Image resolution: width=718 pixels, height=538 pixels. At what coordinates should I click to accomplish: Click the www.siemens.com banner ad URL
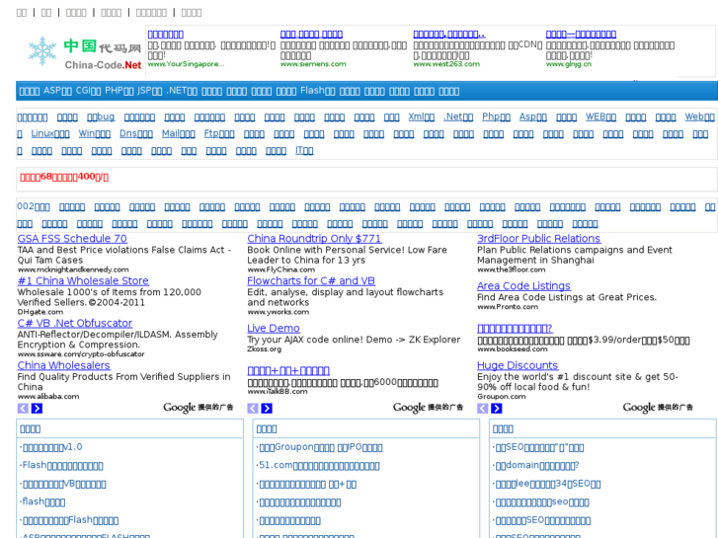(x=313, y=64)
